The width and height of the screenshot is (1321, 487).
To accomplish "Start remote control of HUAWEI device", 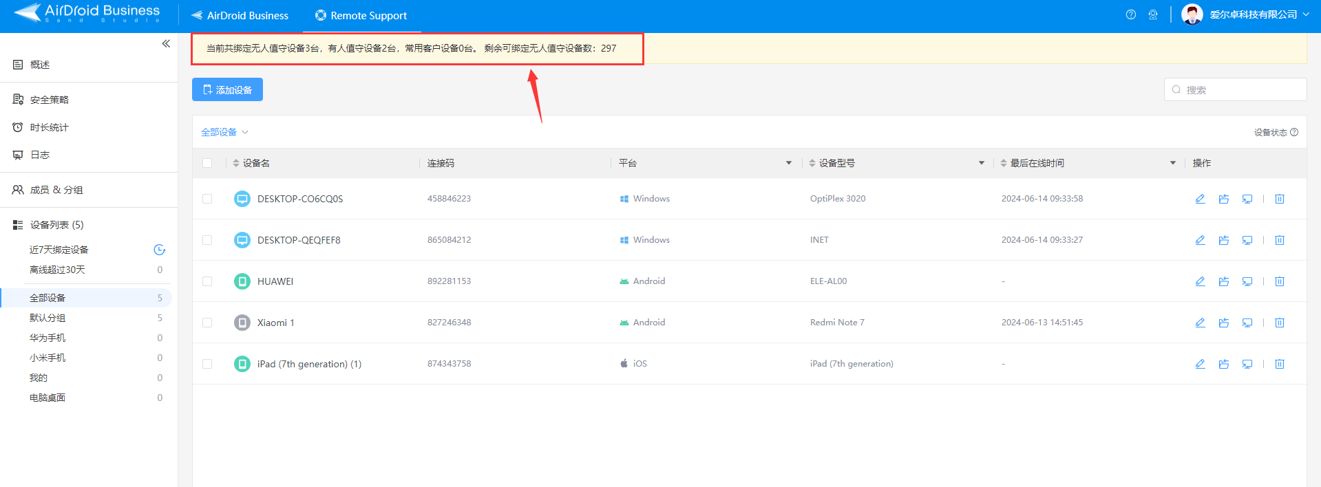I will pyautogui.click(x=1247, y=281).
